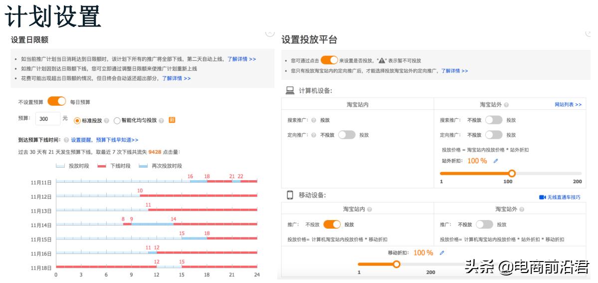Viewport: 598px width, 283px height.
Task: Click the warning triangle icon in the notes
Action: (382, 61)
